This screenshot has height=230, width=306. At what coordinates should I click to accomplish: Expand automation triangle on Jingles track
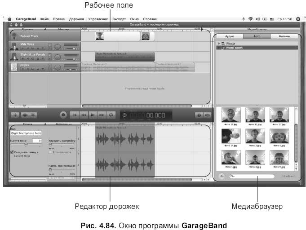[43, 69]
